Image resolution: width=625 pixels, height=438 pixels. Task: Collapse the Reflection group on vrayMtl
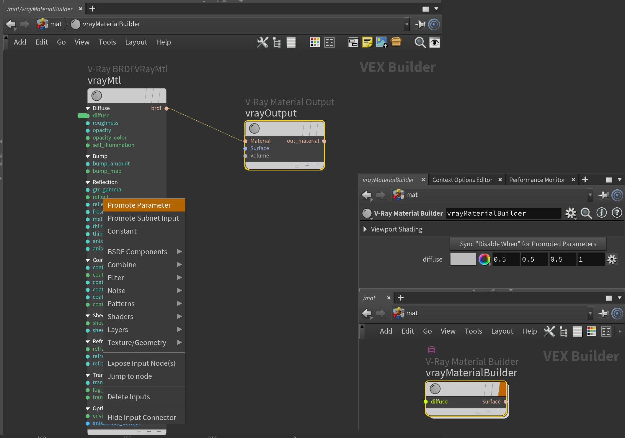coord(88,182)
